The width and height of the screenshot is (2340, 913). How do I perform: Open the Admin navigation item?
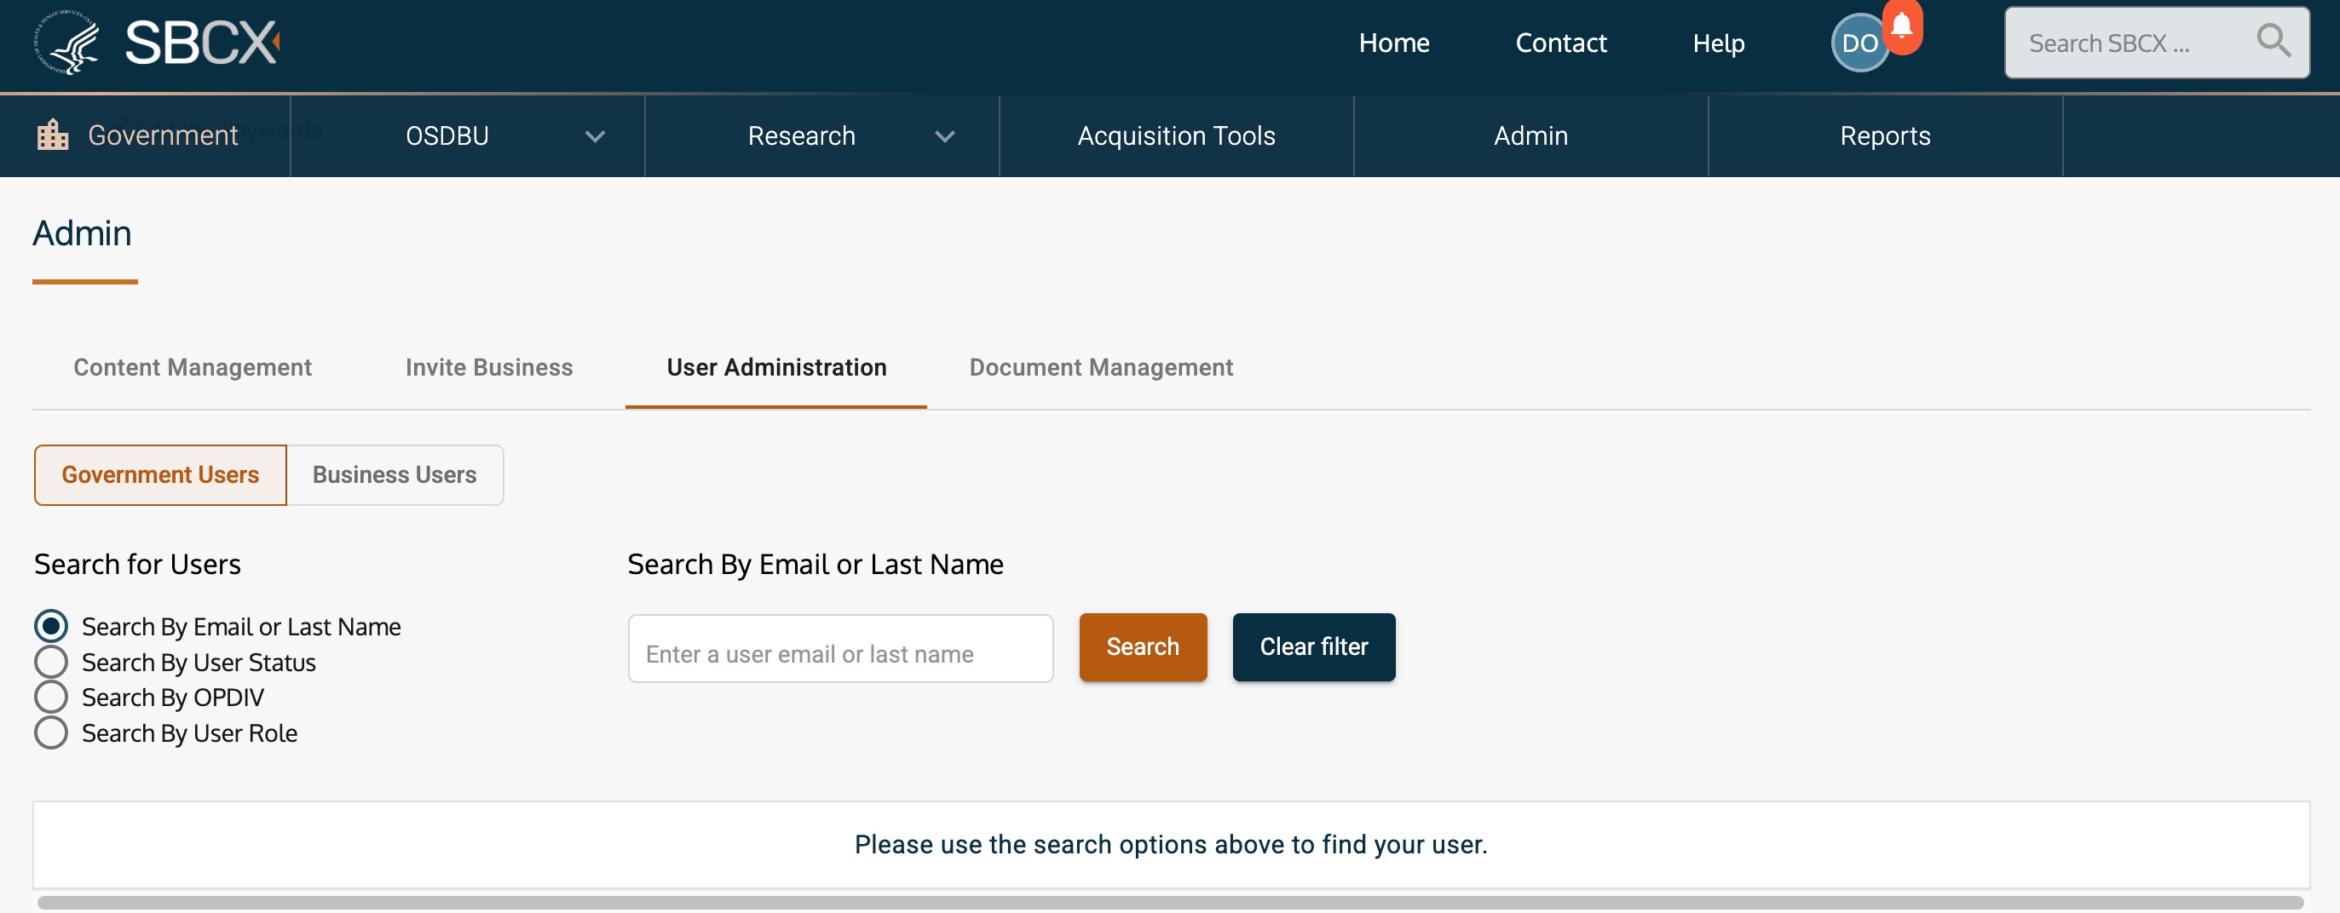(1530, 136)
